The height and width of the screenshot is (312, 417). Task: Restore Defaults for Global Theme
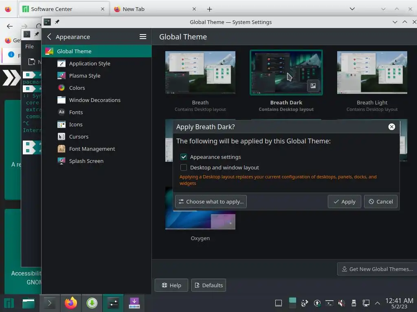209,285
